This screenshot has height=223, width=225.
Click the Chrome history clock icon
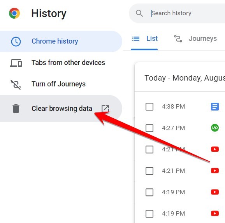(16, 42)
